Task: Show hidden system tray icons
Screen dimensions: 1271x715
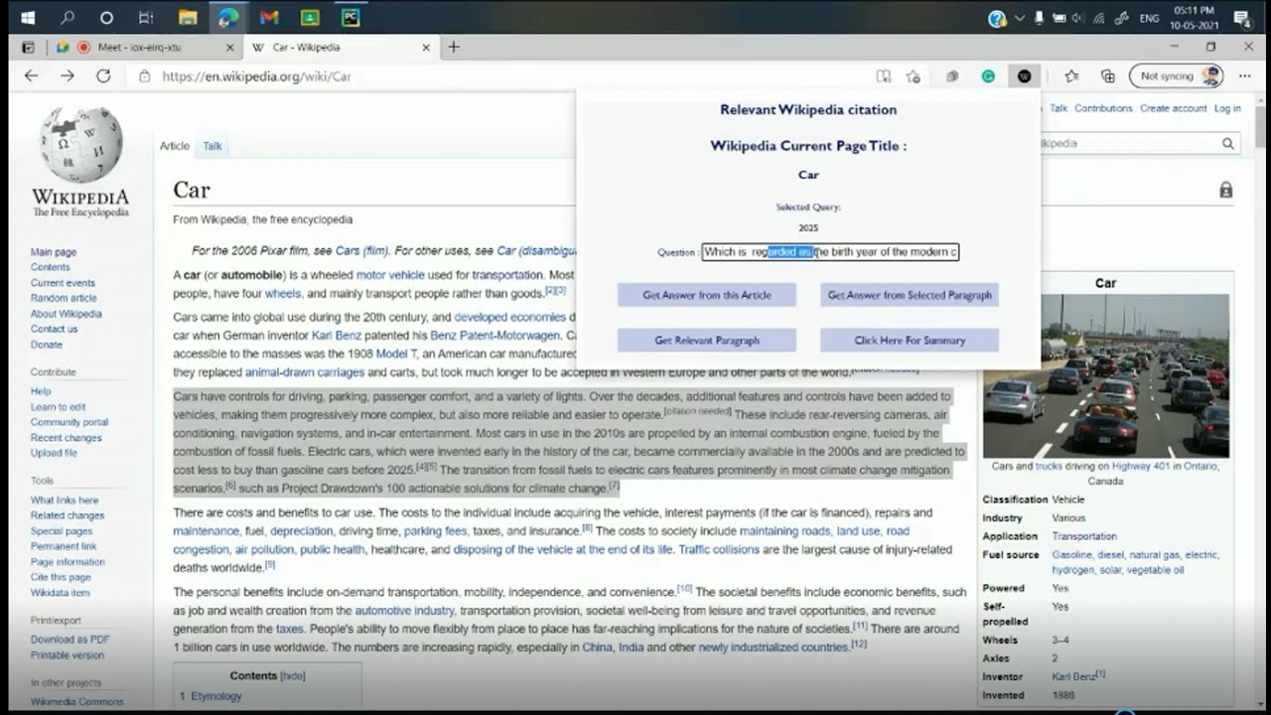Action: point(1020,18)
